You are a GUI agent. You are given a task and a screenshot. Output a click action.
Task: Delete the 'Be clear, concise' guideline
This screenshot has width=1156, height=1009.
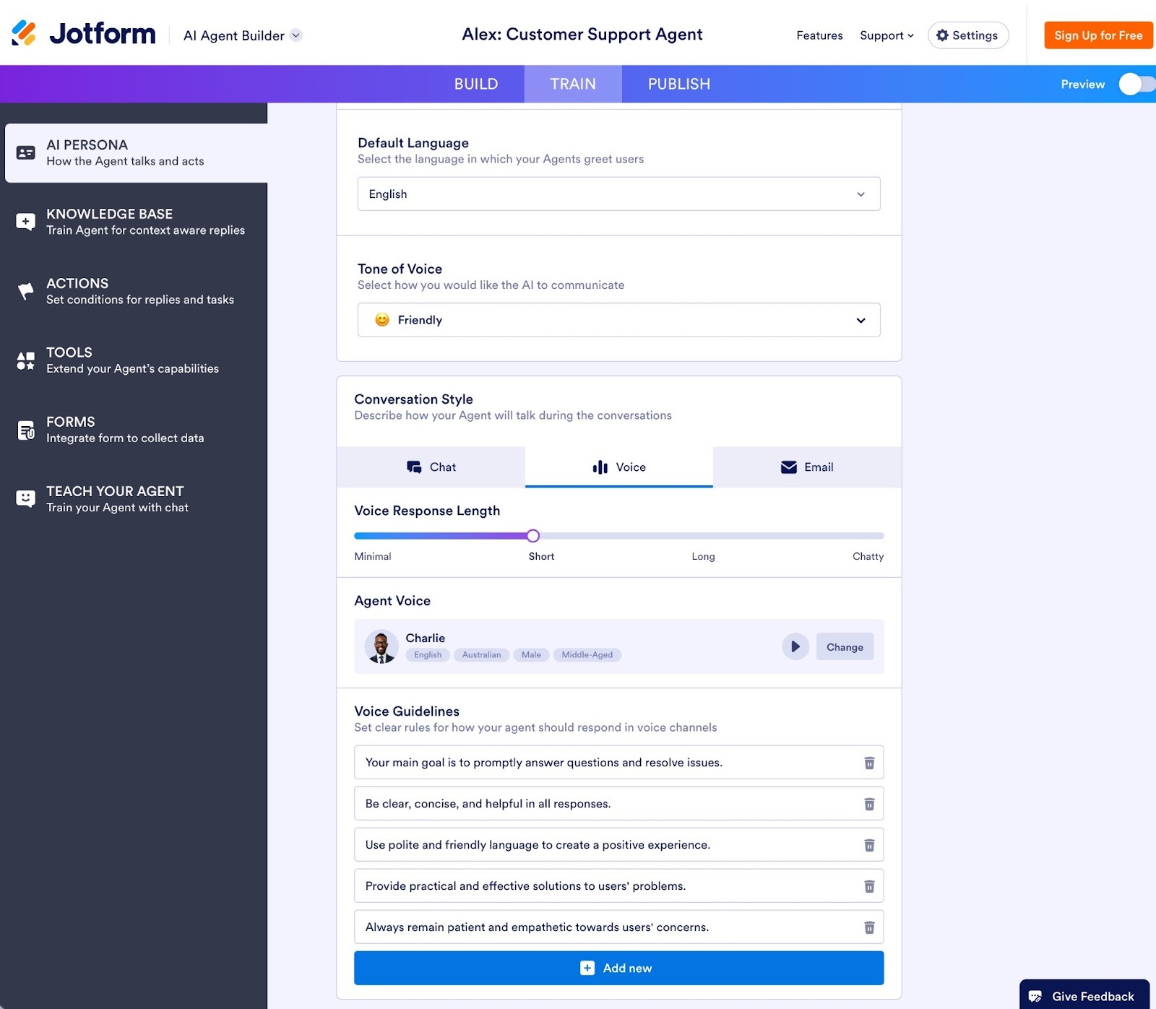pos(868,803)
